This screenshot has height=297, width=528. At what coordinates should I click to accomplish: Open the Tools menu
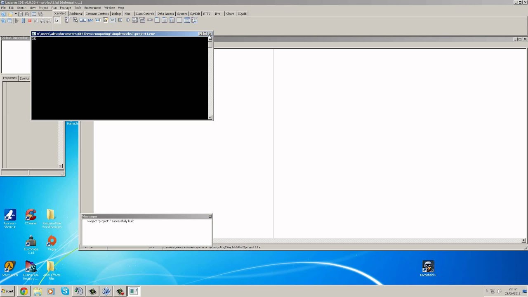tap(78, 8)
